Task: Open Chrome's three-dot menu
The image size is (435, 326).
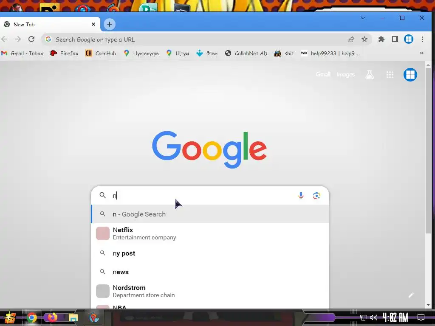Action: point(422,39)
